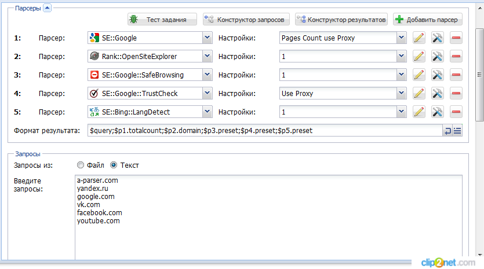This screenshot has width=484, height=269.
Task: Open Конструктор результатов
Action: (341, 20)
